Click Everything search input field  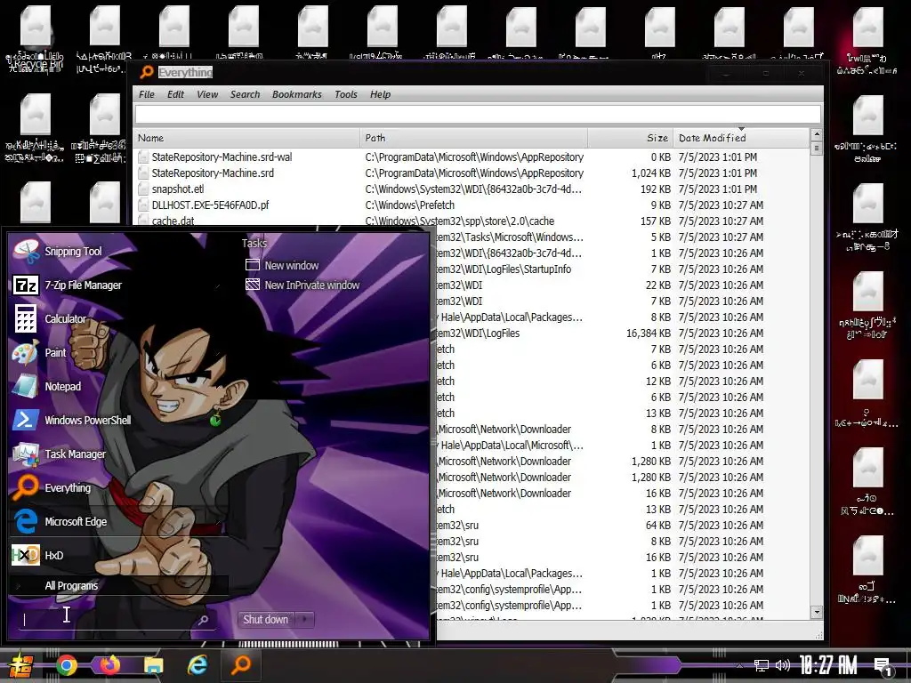click(478, 115)
